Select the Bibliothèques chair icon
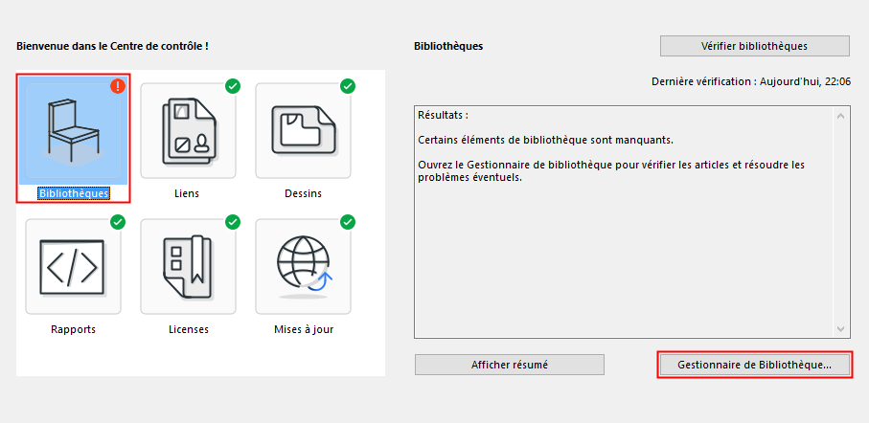Viewport: 869px width, 423px height. tap(73, 130)
